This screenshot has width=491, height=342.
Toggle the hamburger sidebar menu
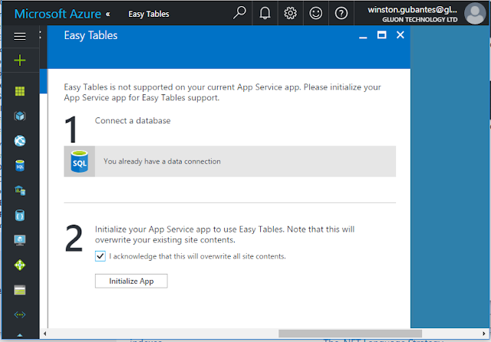20,36
